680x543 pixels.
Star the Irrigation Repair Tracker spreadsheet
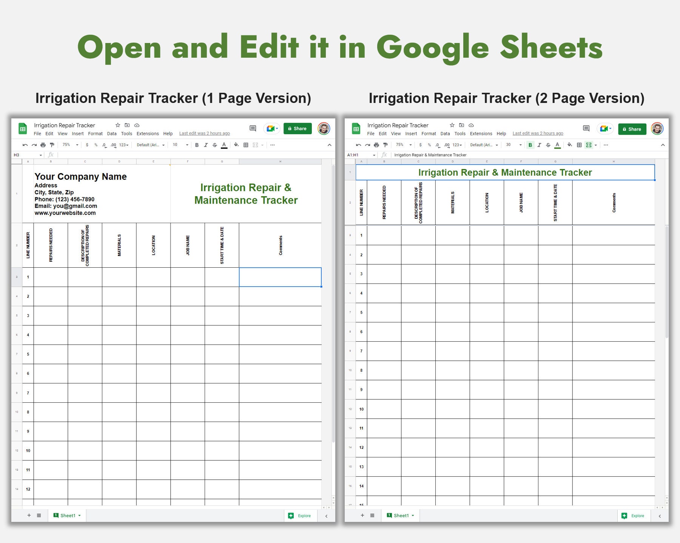(117, 125)
